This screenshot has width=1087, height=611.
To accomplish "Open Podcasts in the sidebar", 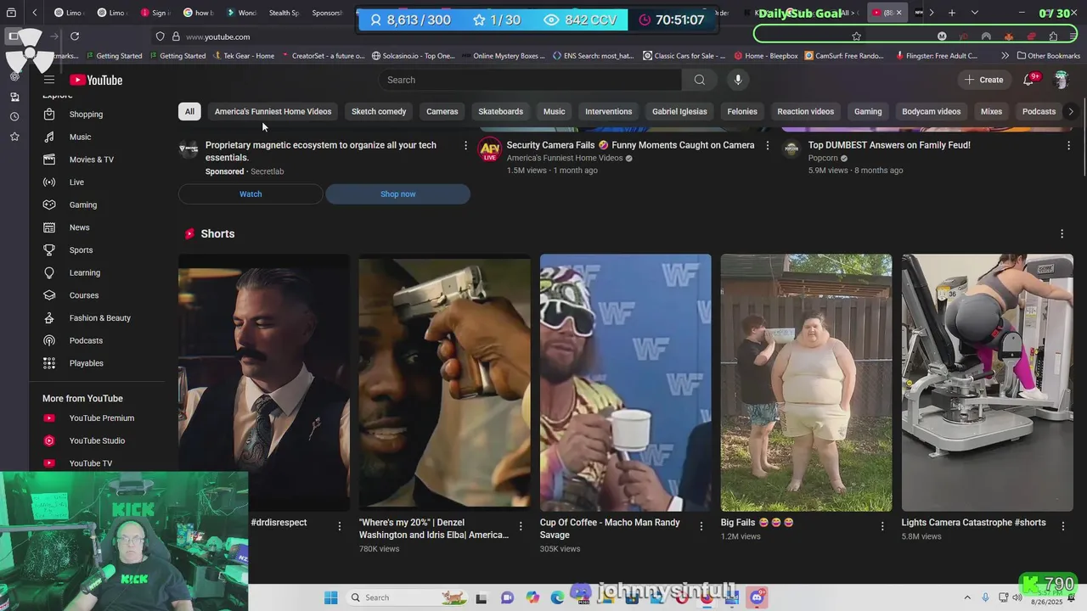I will (86, 340).
